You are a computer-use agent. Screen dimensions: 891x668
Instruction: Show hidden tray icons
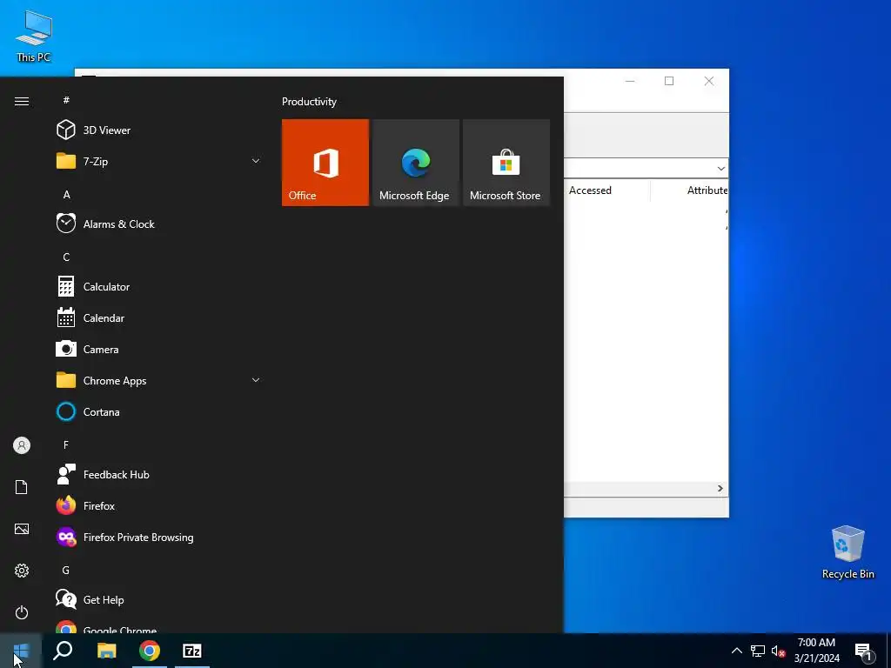(736, 651)
